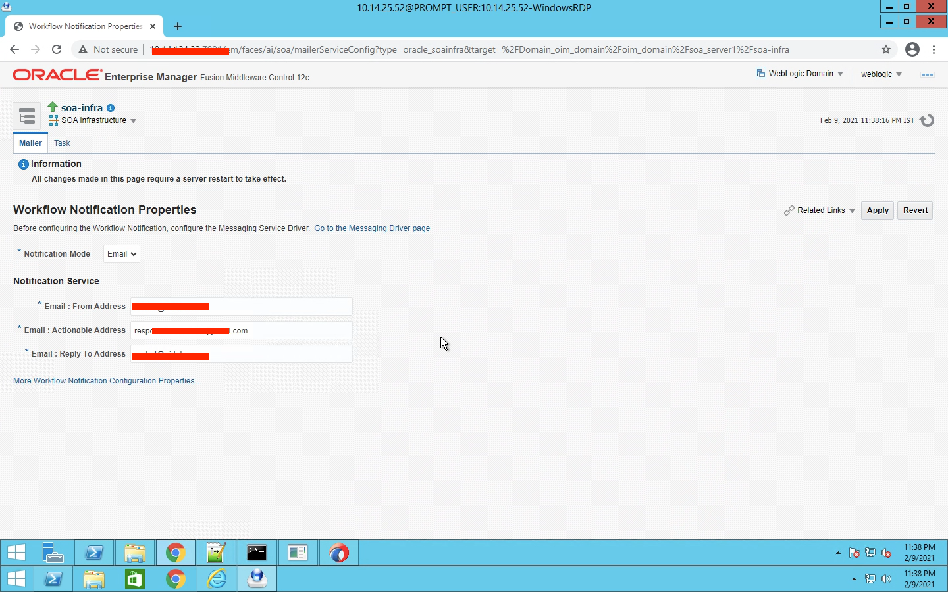948x592 pixels.
Task: Click the Apply button
Action: (877, 210)
